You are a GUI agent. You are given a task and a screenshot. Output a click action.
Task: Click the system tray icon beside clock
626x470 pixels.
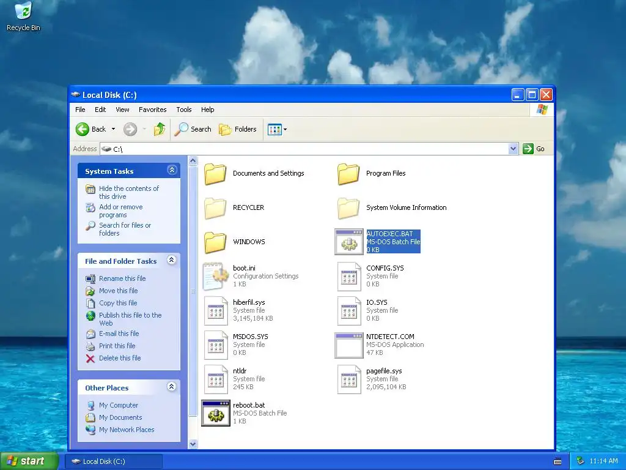[580, 461]
